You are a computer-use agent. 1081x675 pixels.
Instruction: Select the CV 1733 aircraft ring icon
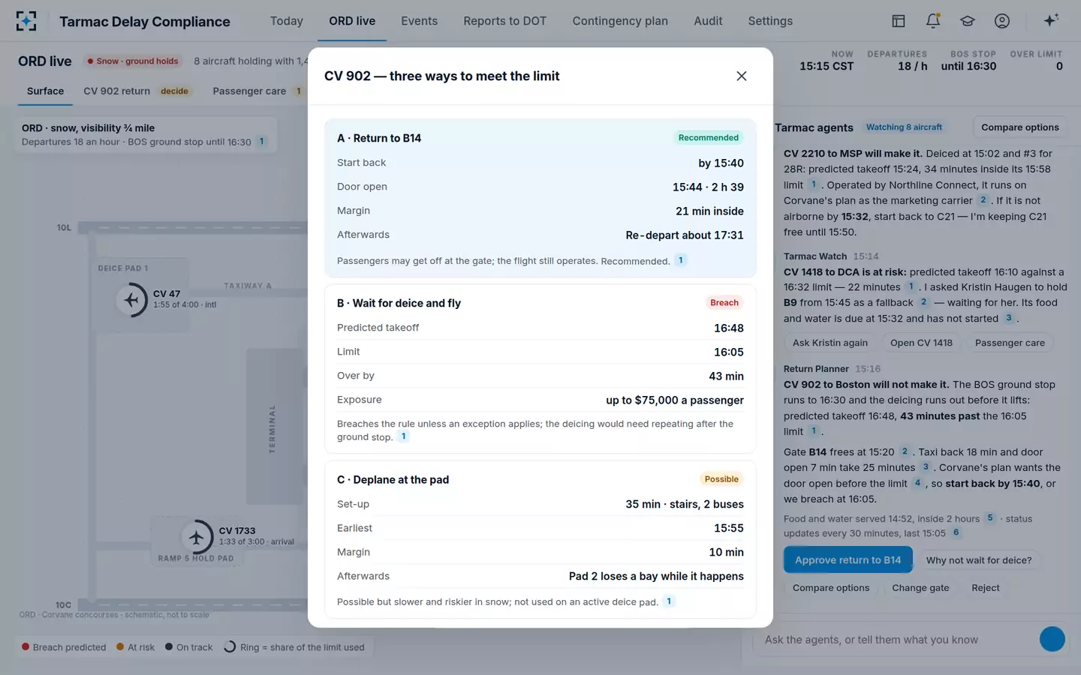tap(197, 537)
